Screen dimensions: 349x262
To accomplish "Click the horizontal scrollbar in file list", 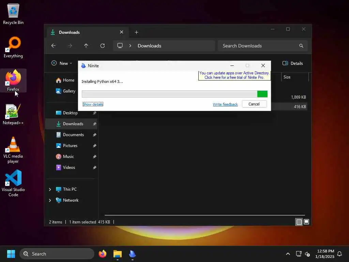I will click(204, 215).
